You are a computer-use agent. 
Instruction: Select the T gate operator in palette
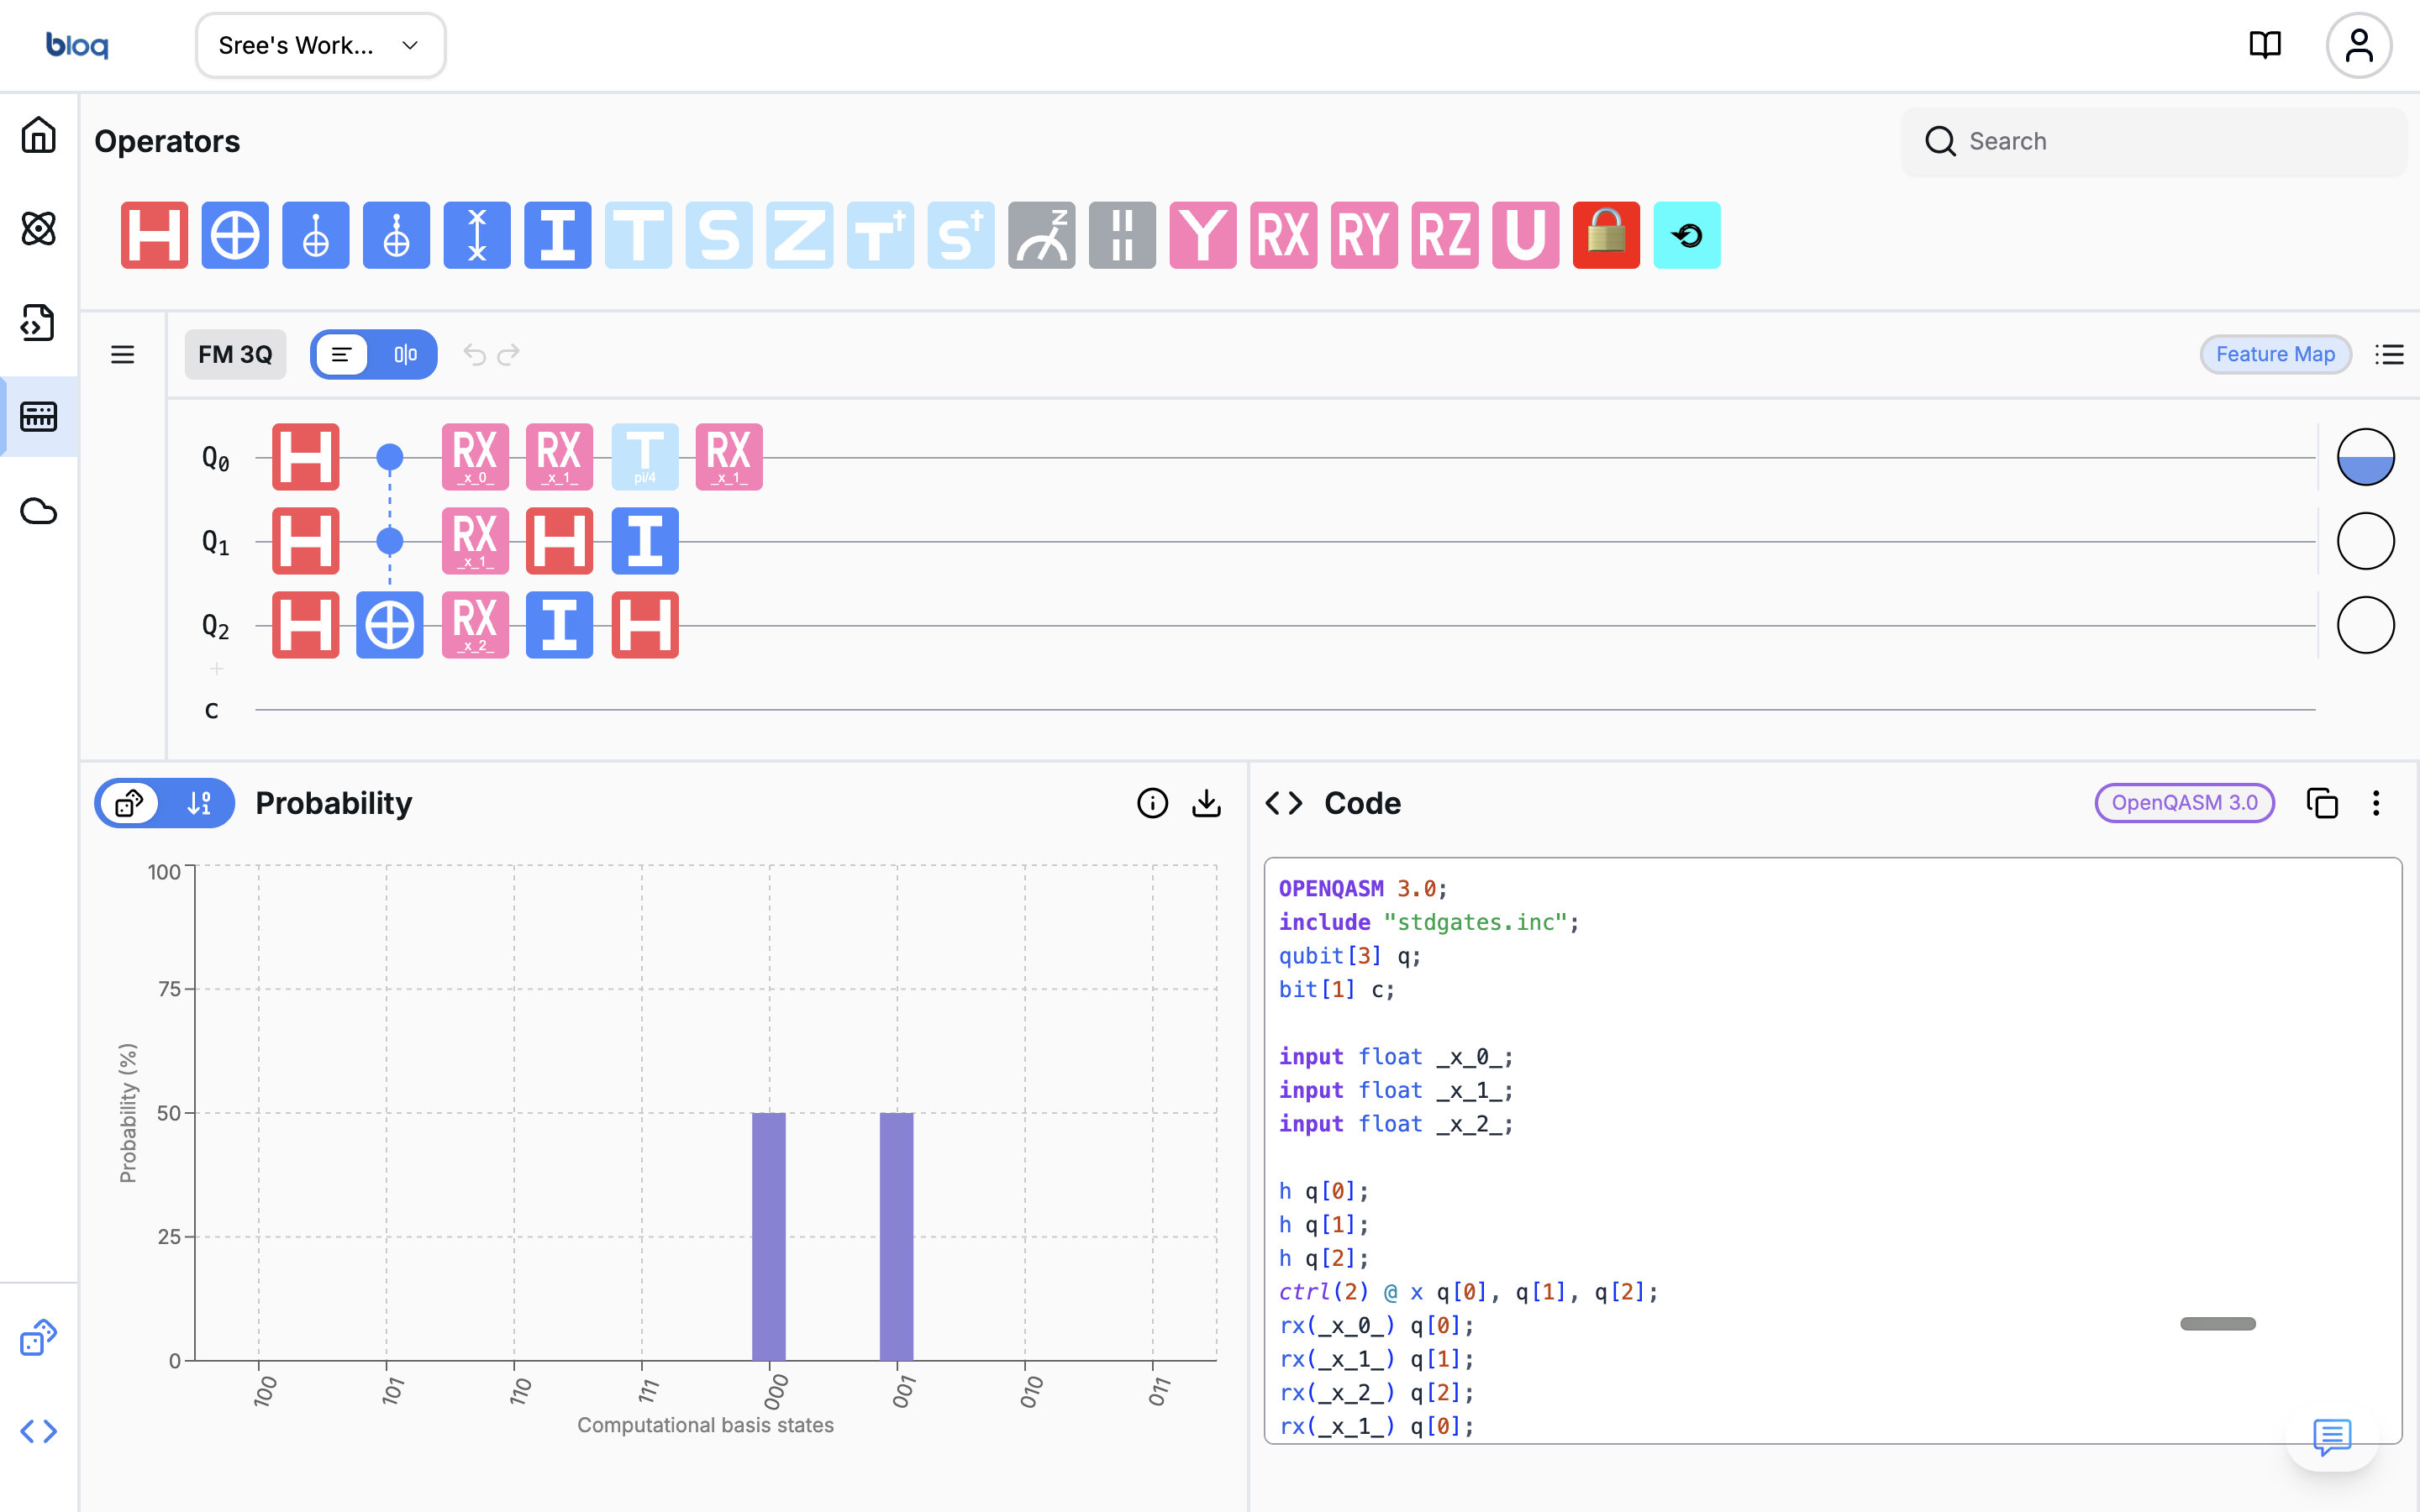tap(638, 235)
